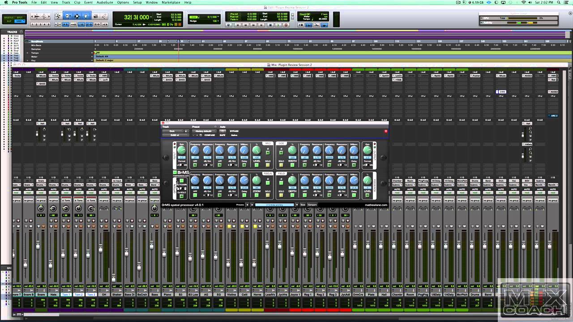Open the Marketplace menu

point(171,2)
